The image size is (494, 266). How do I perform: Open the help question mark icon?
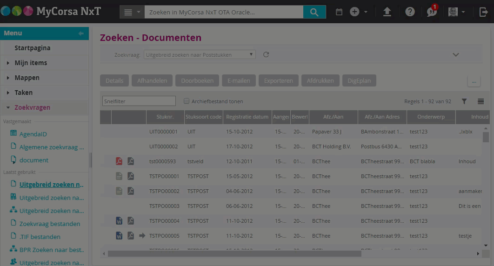click(410, 12)
